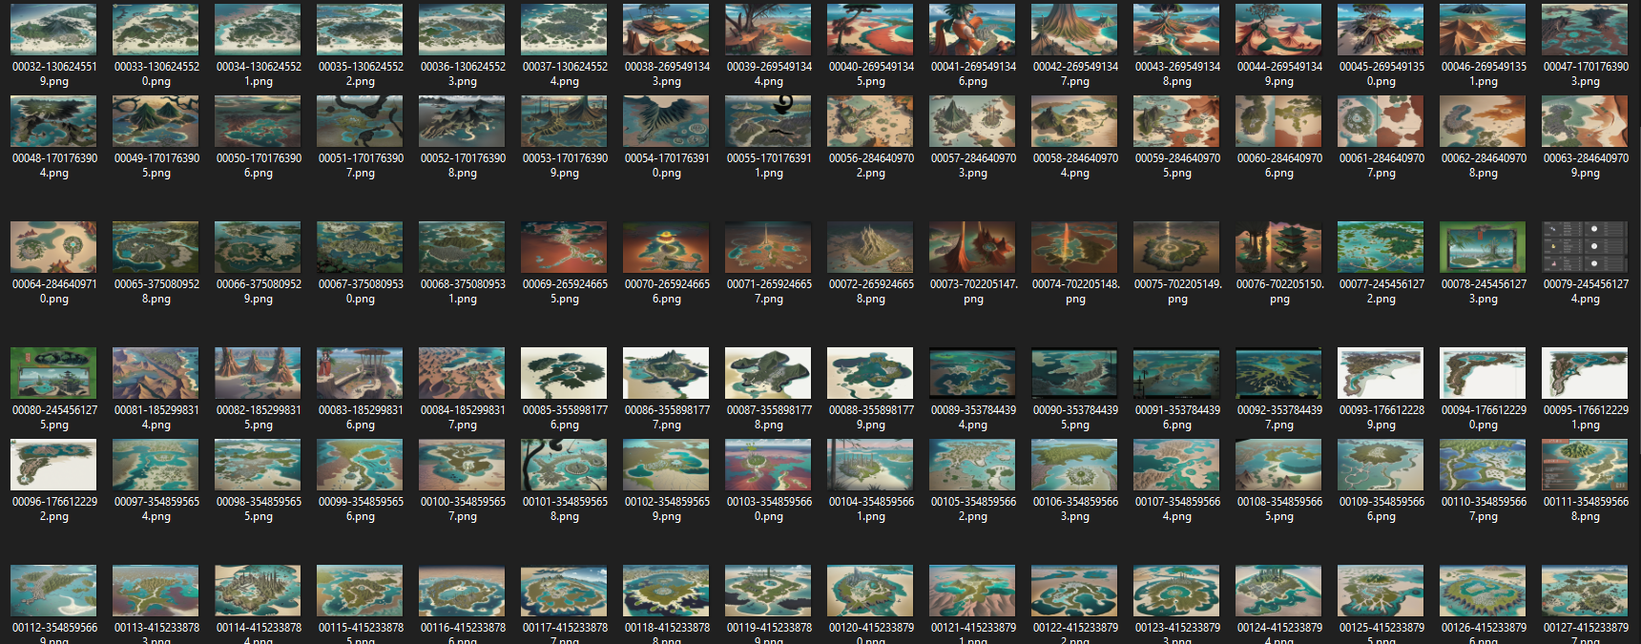The height and width of the screenshot is (644, 1641).
Task: Pick the thumbnail of image 00110-3548595667.png
Action: pyautogui.click(x=1483, y=464)
